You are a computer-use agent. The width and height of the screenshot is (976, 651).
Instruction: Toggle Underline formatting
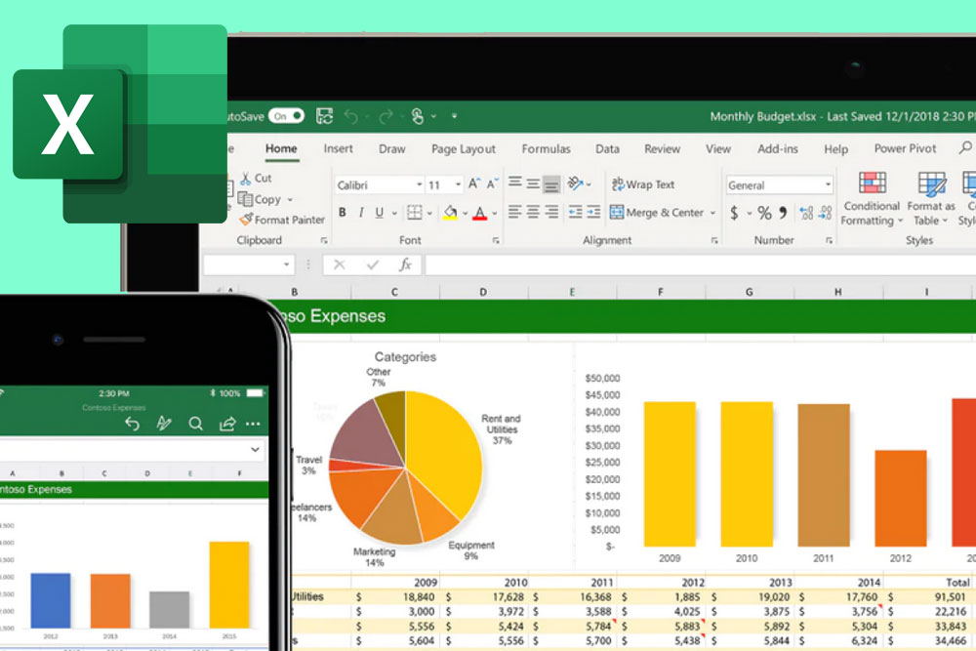tap(379, 212)
